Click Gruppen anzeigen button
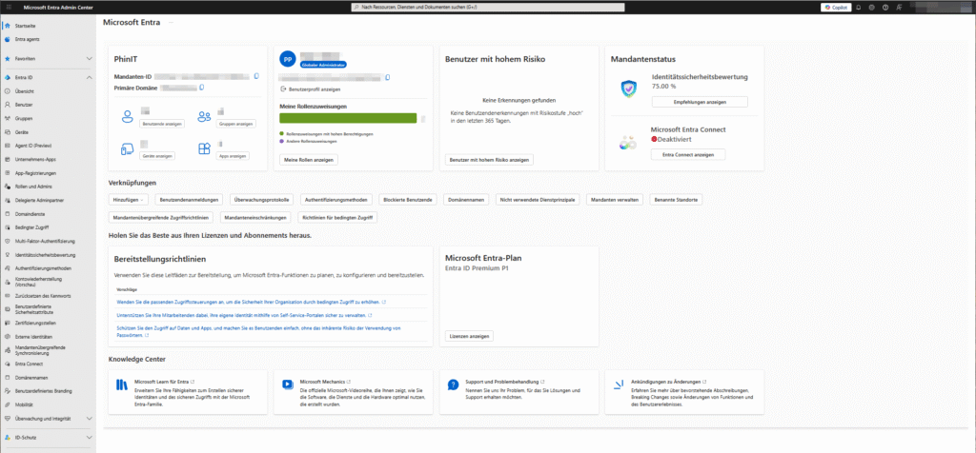Image resolution: width=976 pixels, height=453 pixels. coord(236,124)
